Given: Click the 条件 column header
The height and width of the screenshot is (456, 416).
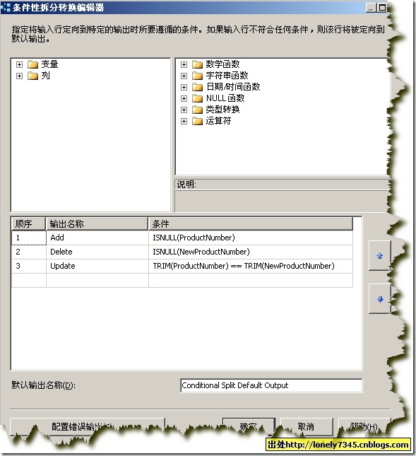Looking at the screenshot, I should coord(251,223).
